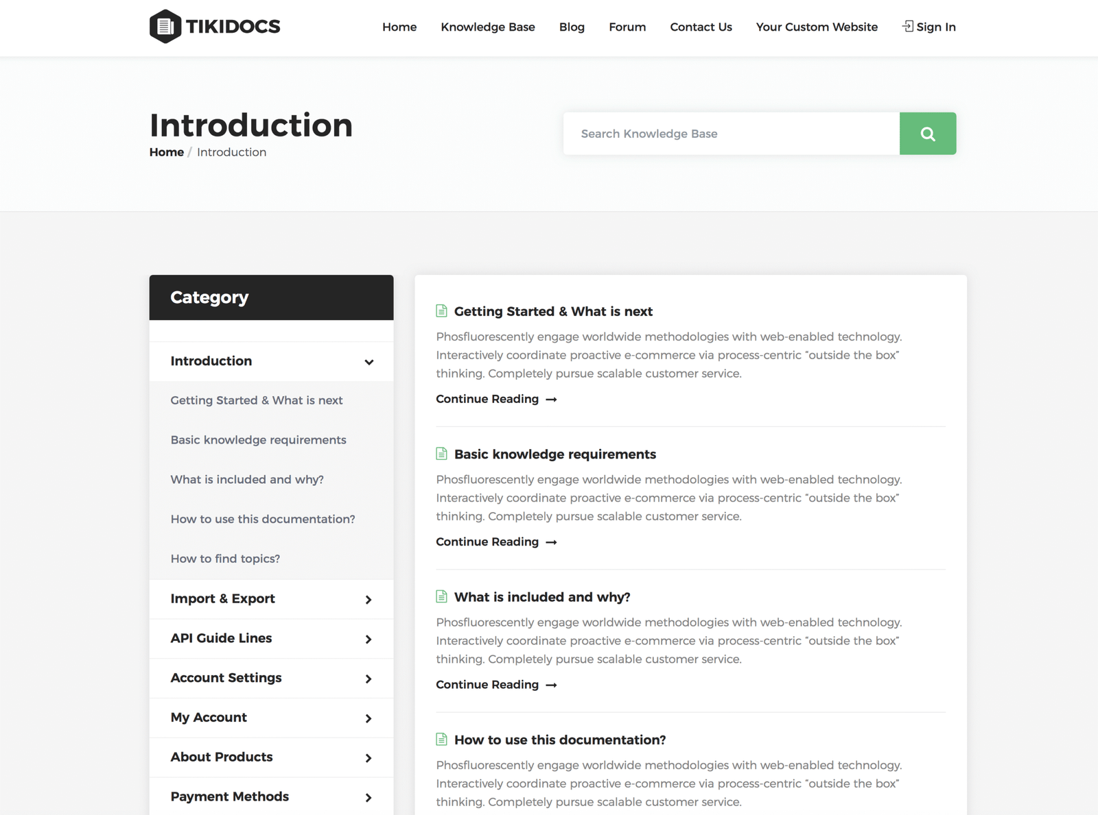Collapse the Introduction category chevron

pos(369,362)
